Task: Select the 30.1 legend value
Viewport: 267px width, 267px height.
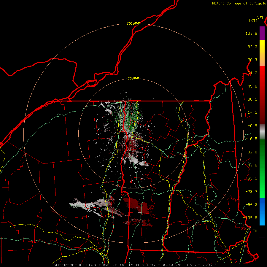Action: pos(252,99)
